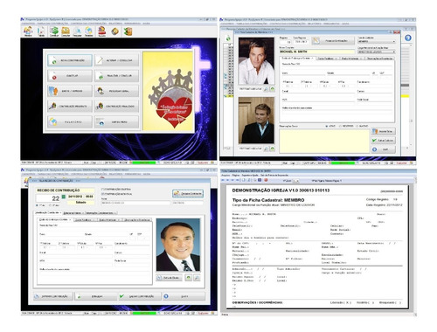Click the gold coin icon in main toolbar
The height and width of the screenshot is (332, 437).
pos(115,31)
